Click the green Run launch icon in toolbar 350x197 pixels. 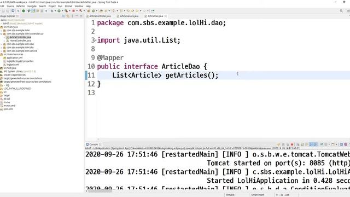point(59,11)
